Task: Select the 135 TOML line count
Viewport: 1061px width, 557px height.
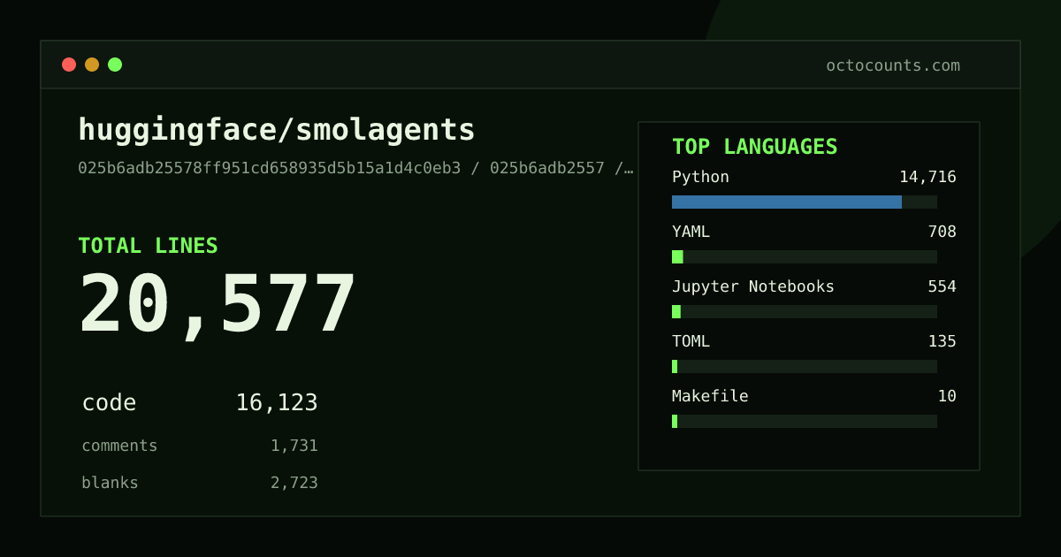Action: click(942, 341)
